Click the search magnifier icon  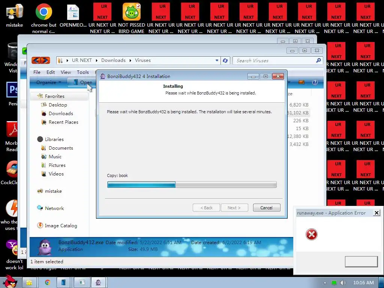point(318,60)
